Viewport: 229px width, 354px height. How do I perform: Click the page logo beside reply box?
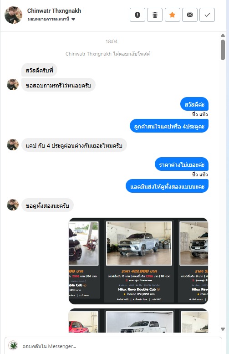click(13, 345)
